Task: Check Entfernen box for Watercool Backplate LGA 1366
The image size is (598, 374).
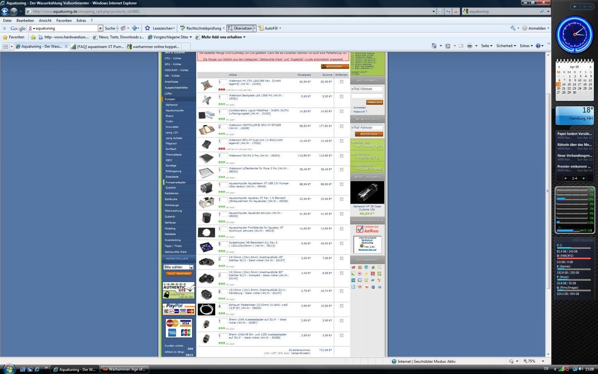Action: click(x=341, y=96)
